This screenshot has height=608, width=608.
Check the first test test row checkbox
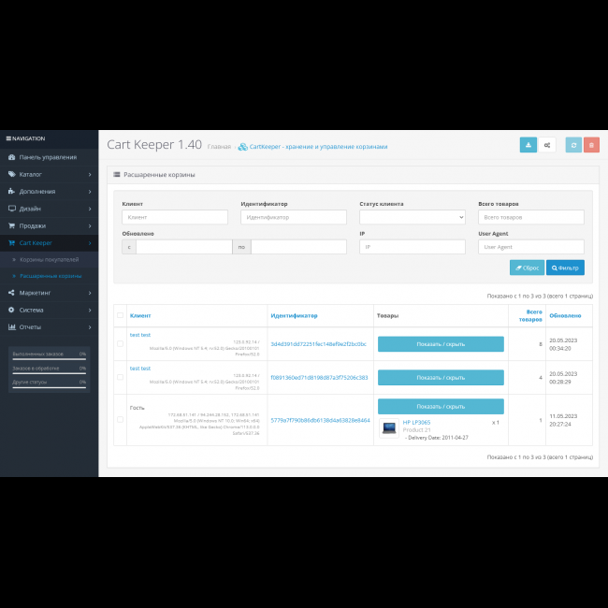[119, 344]
